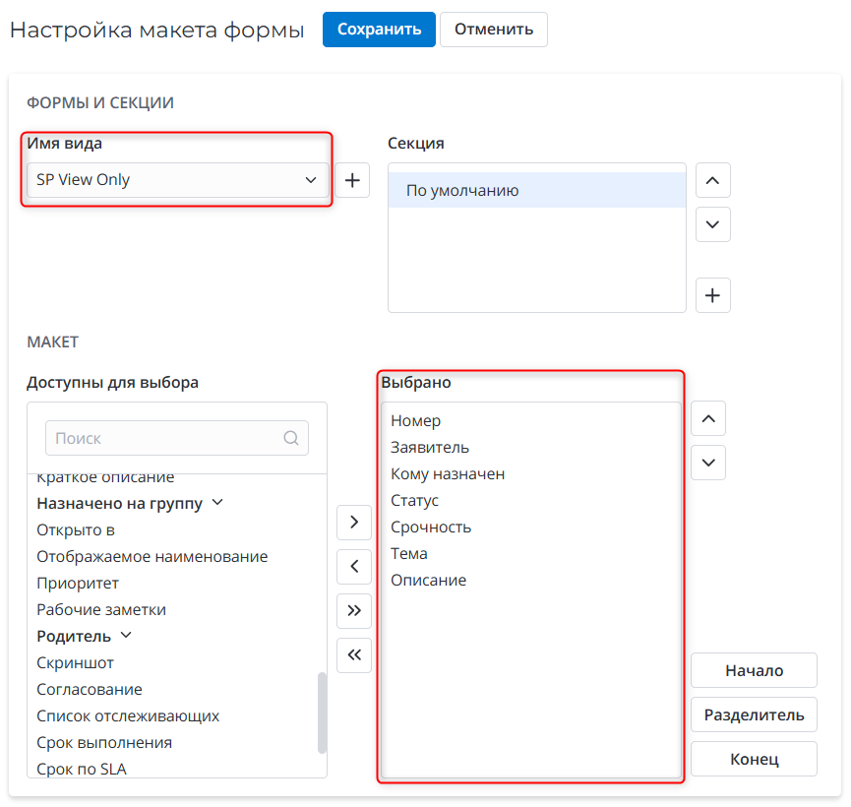Move selected field to the Выбрано list
Image resolution: width=851 pixels, height=807 pixels.
tap(354, 522)
